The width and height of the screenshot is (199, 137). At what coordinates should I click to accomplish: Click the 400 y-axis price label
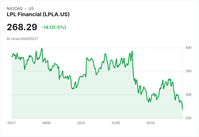point(188,48)
